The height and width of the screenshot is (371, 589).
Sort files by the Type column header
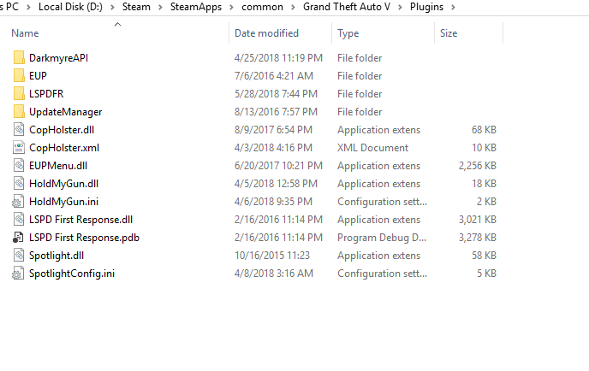[x=348, y=33]
